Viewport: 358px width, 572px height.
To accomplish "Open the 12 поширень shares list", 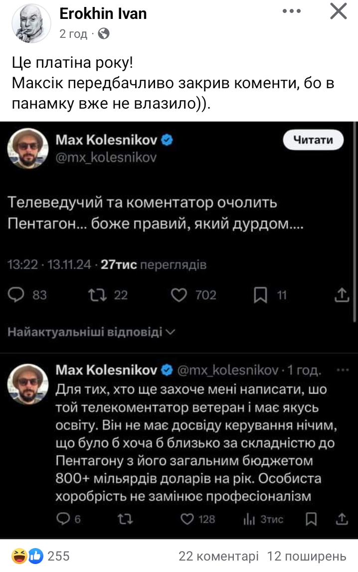I will click(x=307, y=556).
